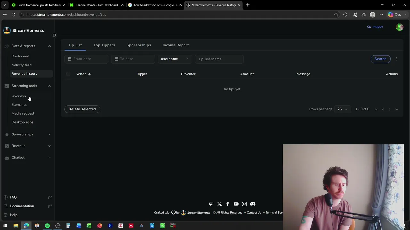
Task: Open the Elements page
Action: [19, 105]
